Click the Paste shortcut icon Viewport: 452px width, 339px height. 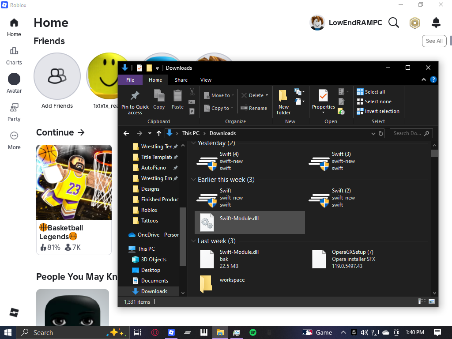pos(192,111)
